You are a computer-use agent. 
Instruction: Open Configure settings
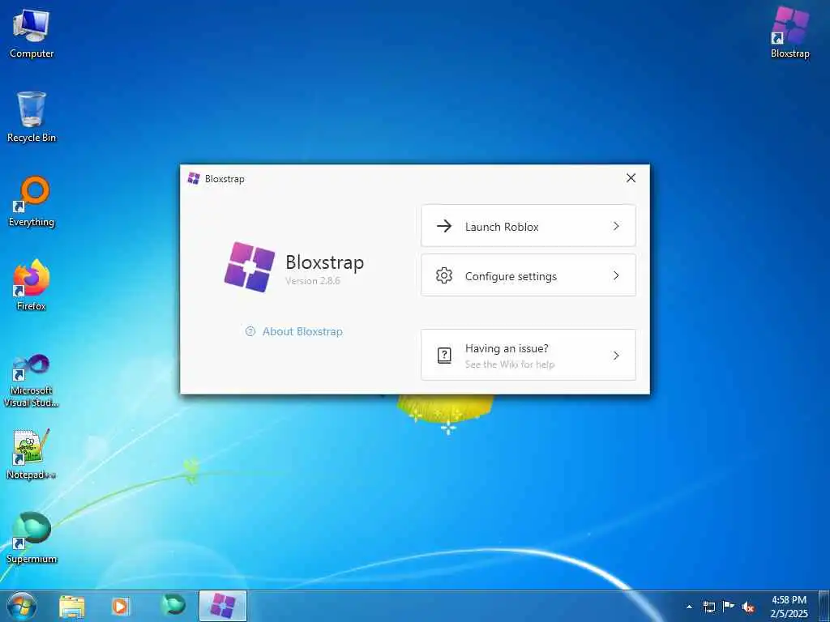[528, 275]
